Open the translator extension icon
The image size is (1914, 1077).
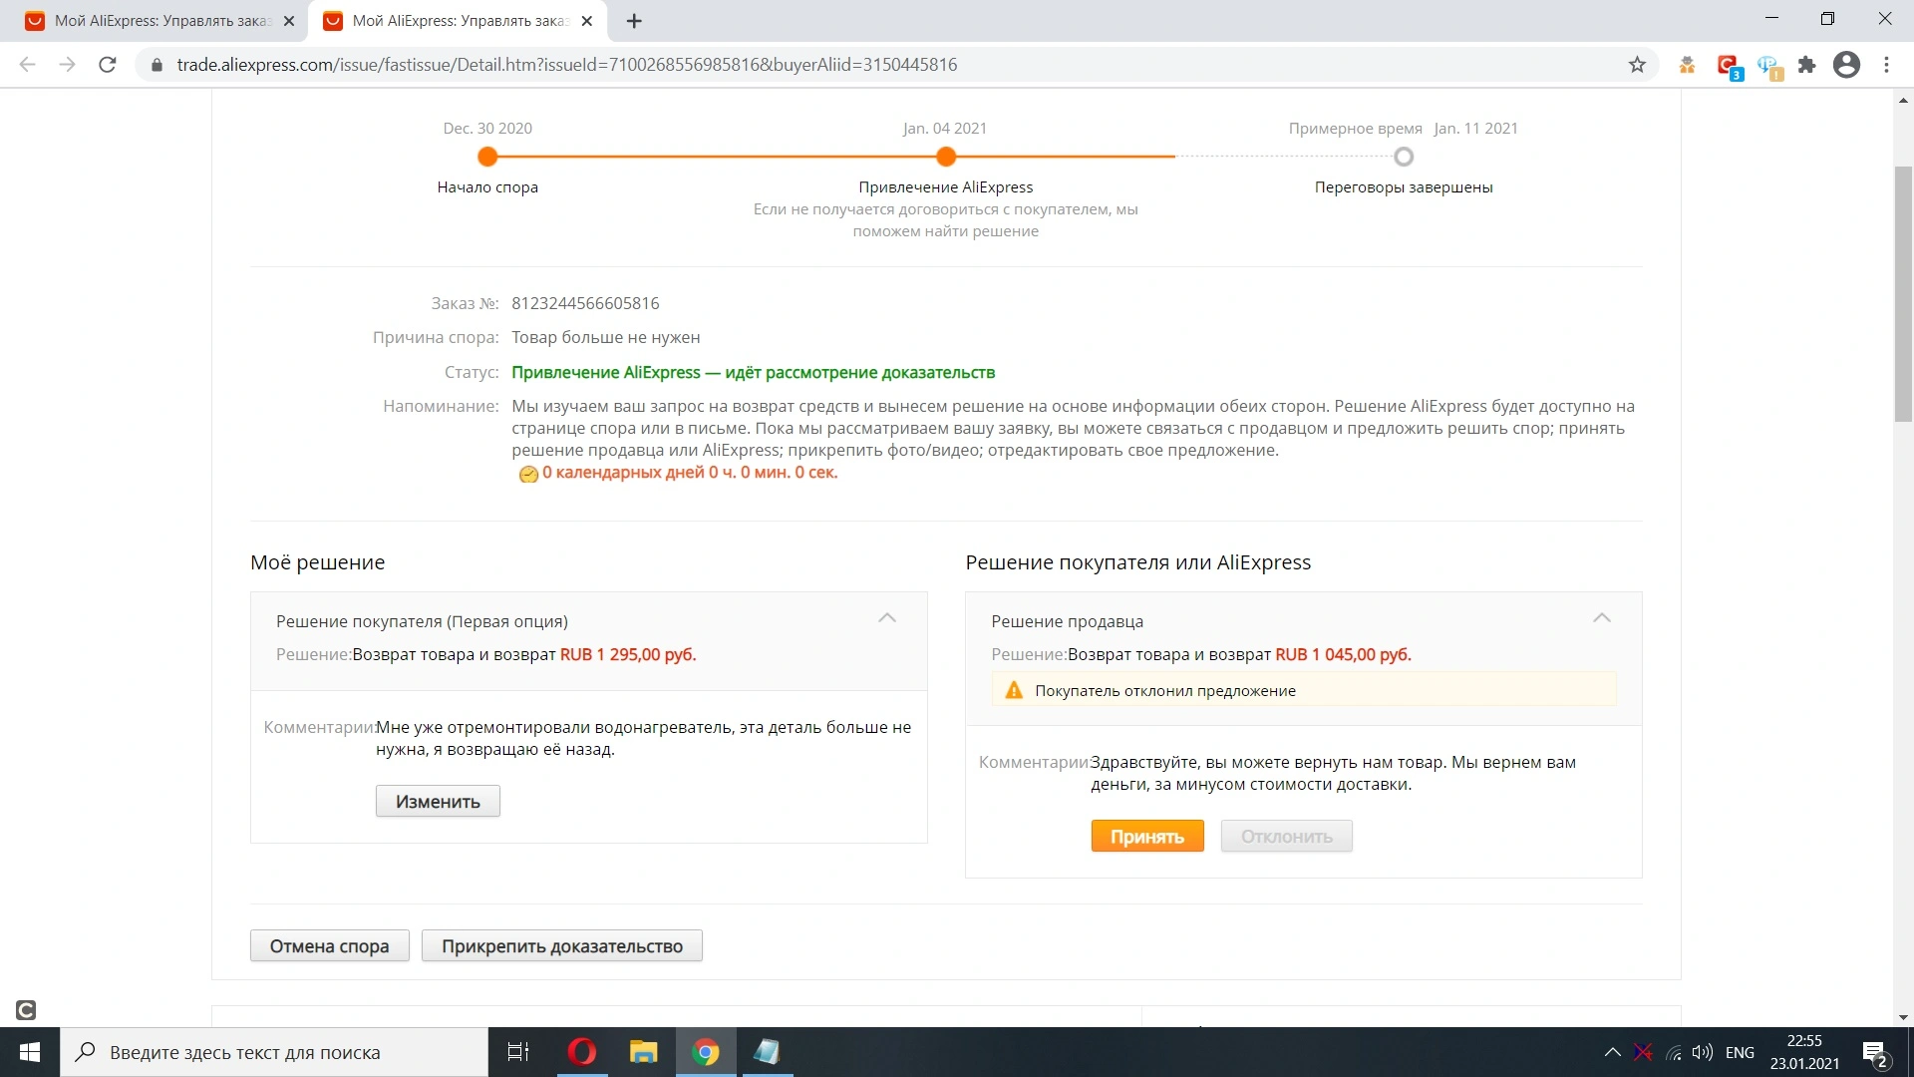1769,67
